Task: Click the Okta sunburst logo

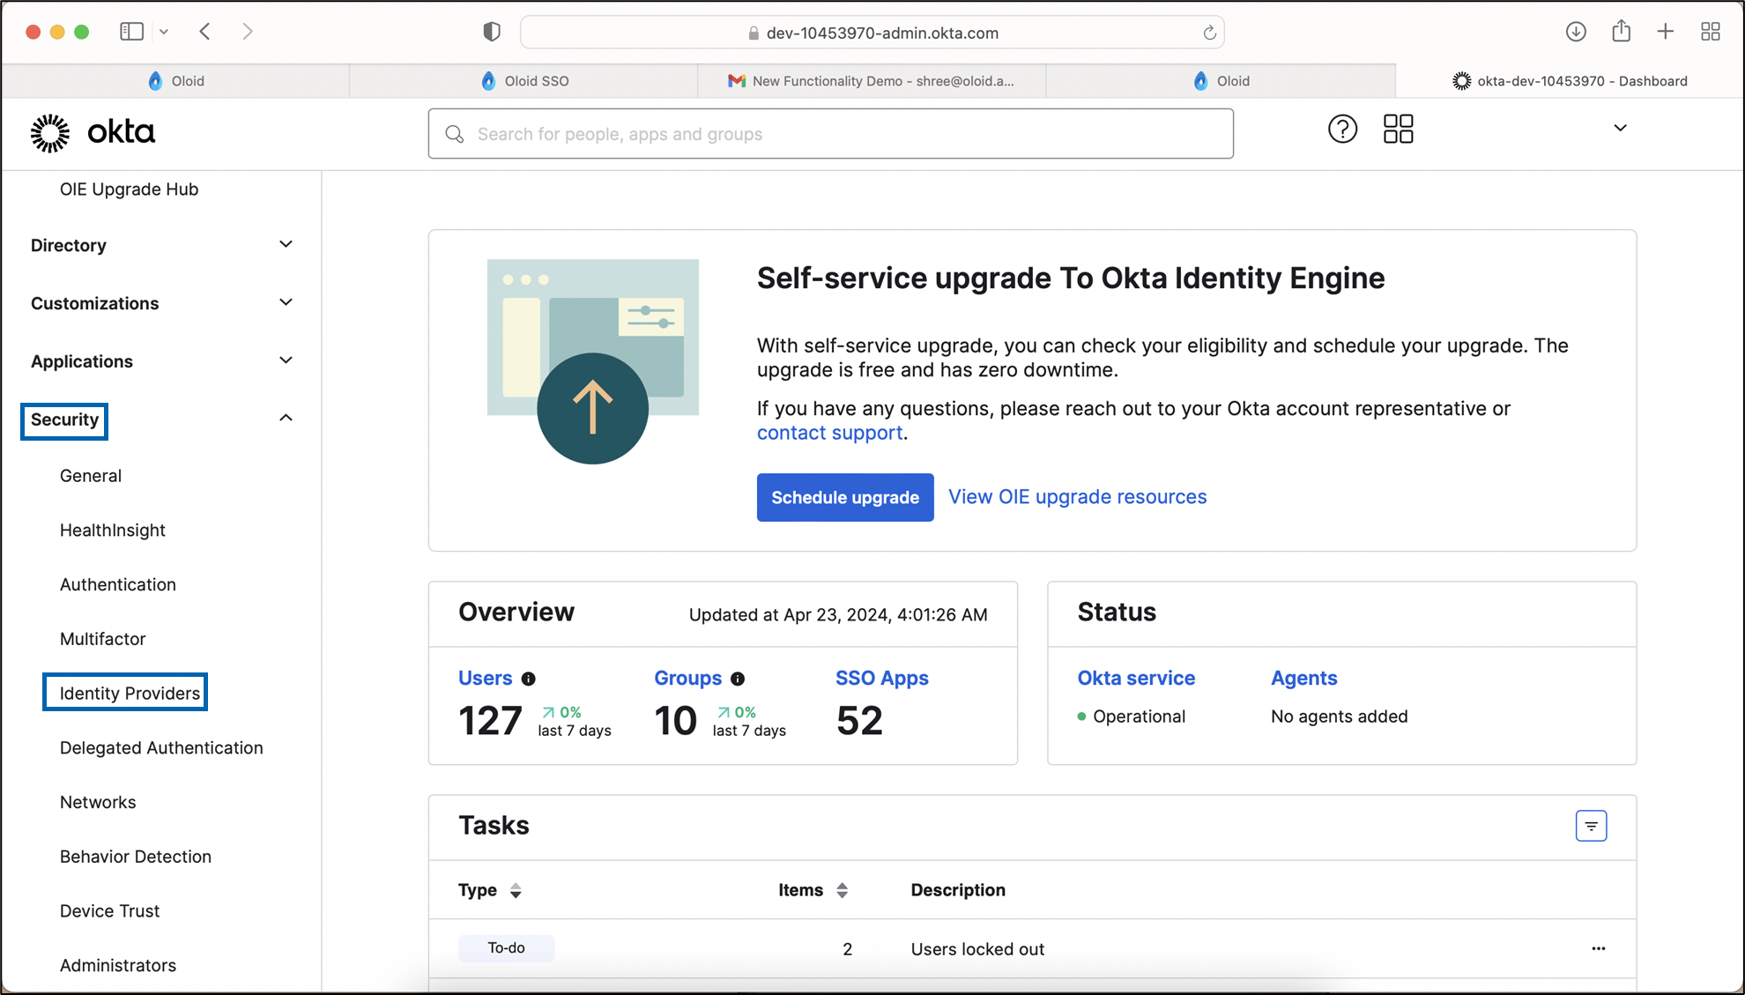Action: pos(50,133)
